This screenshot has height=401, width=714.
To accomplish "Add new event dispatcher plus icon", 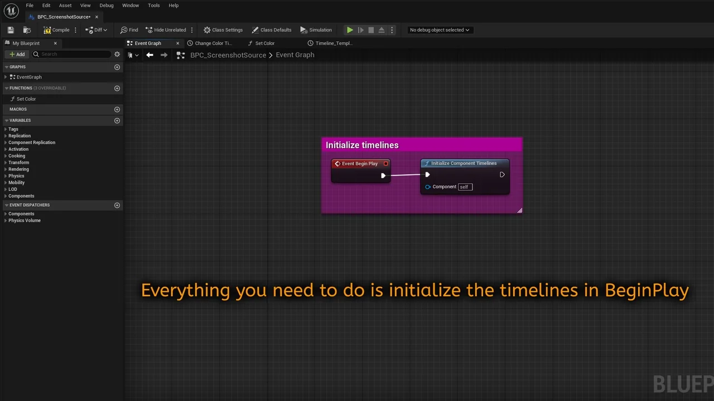I will point(117,205).
